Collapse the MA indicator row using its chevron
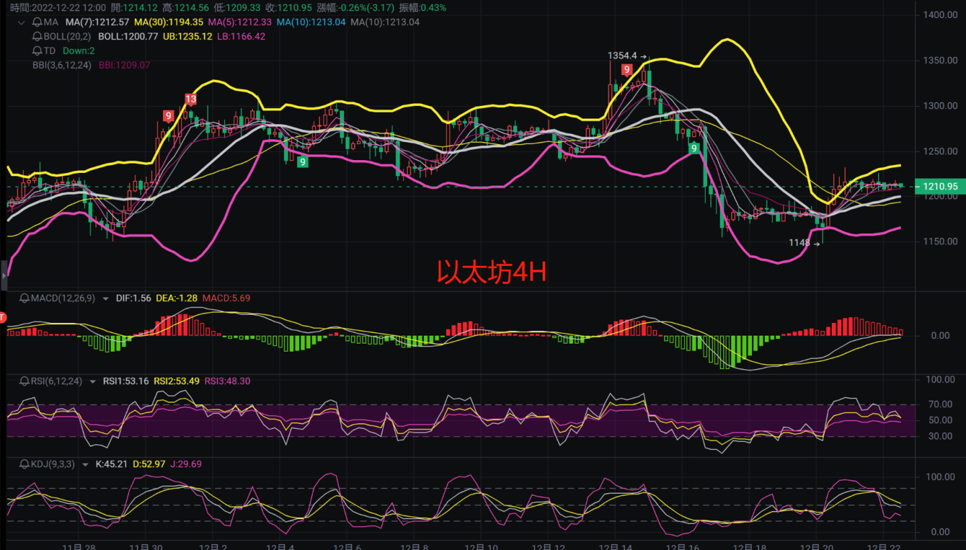 [x=22, y=22]
